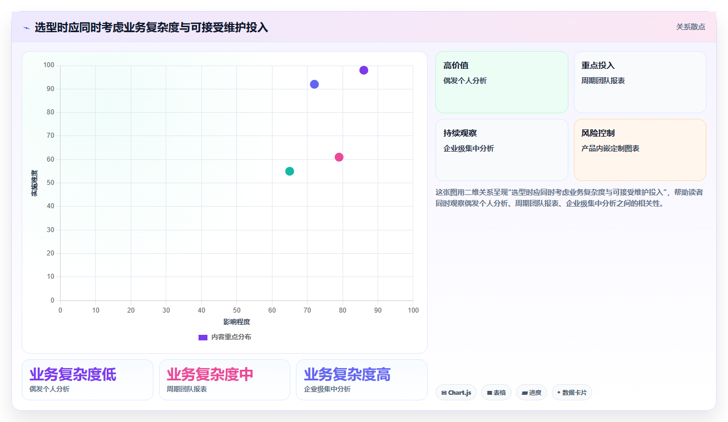Open the 风险控制 quadrant card
This screenshot has height=422, width=728.
point(640,150)
